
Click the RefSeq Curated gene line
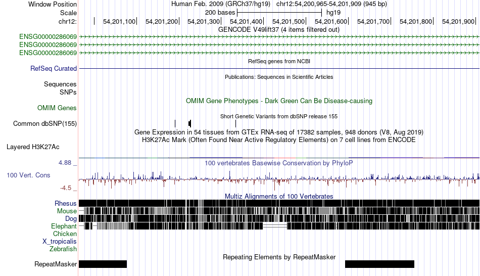pyautogui.click(x=279, y=68)
